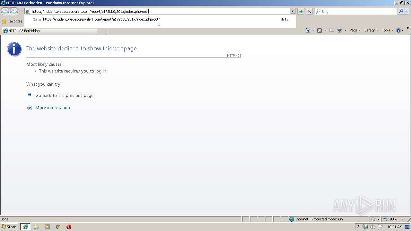Click the Action Center flag icon
This screenshot has height=231, width=411.
(381, 227)
